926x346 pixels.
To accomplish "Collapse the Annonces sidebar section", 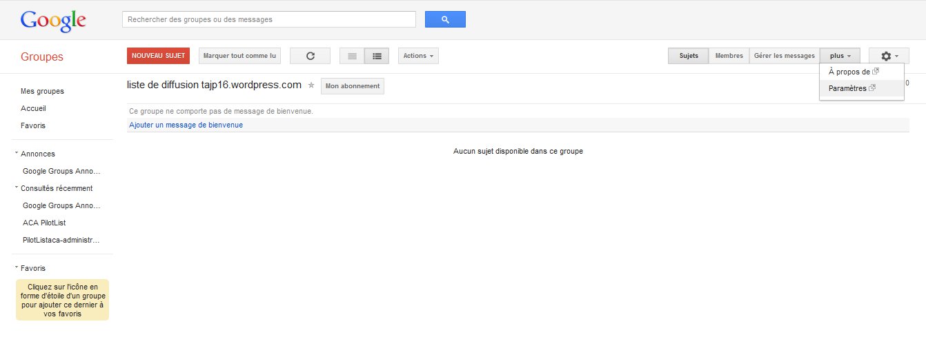I will point(17,154).
